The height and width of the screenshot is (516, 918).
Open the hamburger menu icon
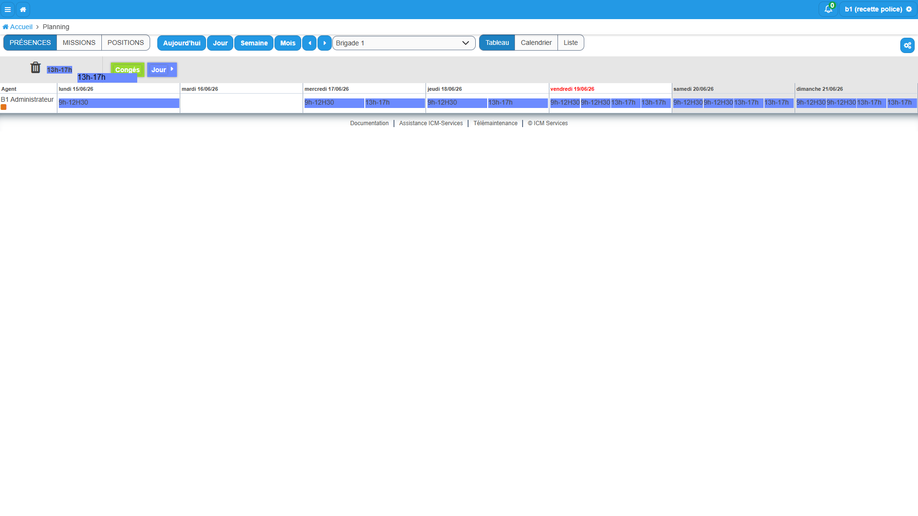tap(8, 10)
